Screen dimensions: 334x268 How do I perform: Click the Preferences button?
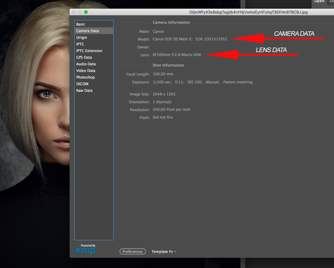pyautogui.click(x=133, y=251)
